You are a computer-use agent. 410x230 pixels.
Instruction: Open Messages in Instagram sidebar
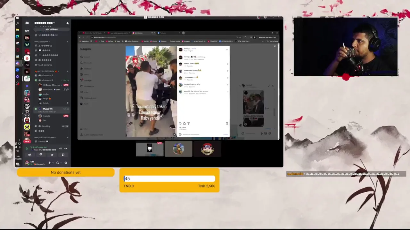point(86,80)
